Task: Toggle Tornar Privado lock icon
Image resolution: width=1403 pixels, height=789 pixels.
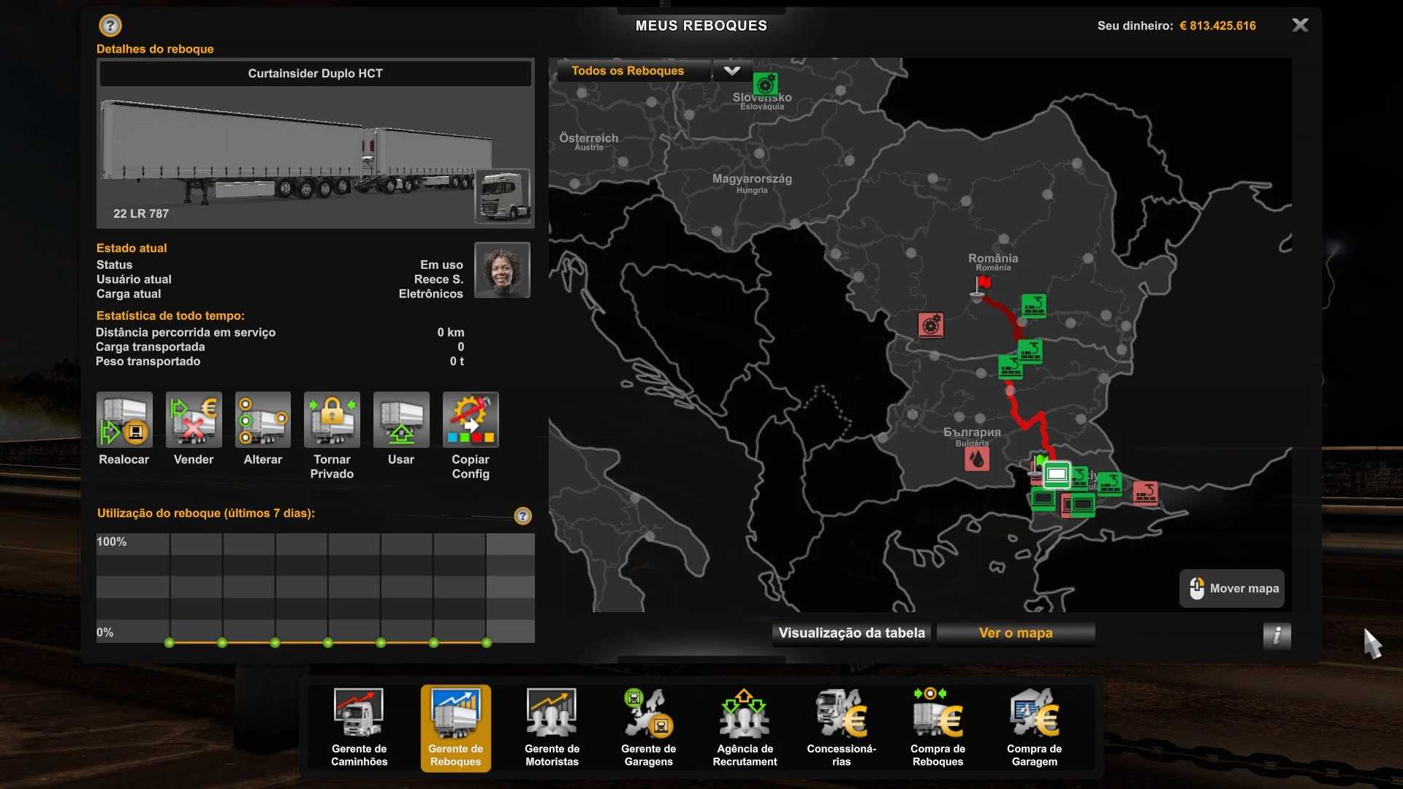Action: click(x=332, y=420)
